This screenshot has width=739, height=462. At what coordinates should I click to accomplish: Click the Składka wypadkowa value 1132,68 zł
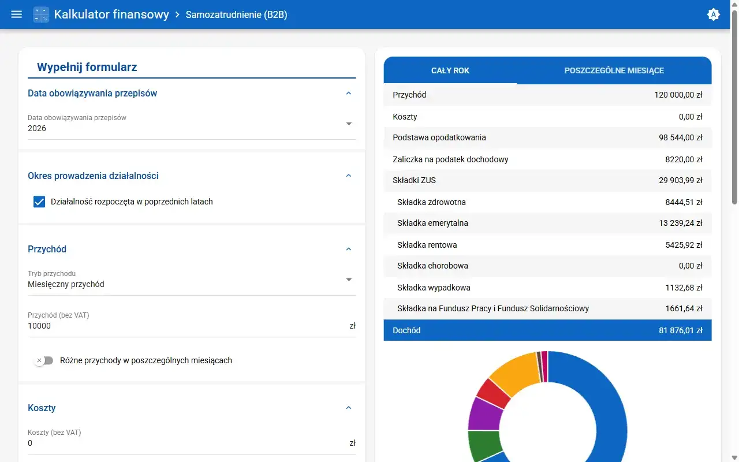[x=684, y=288]
